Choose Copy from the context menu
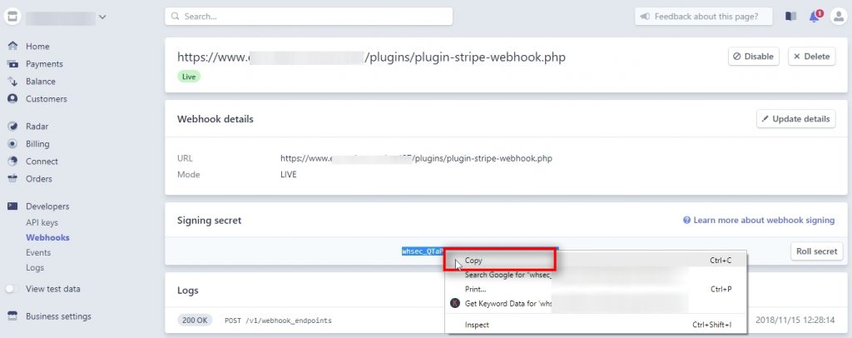 473,261
